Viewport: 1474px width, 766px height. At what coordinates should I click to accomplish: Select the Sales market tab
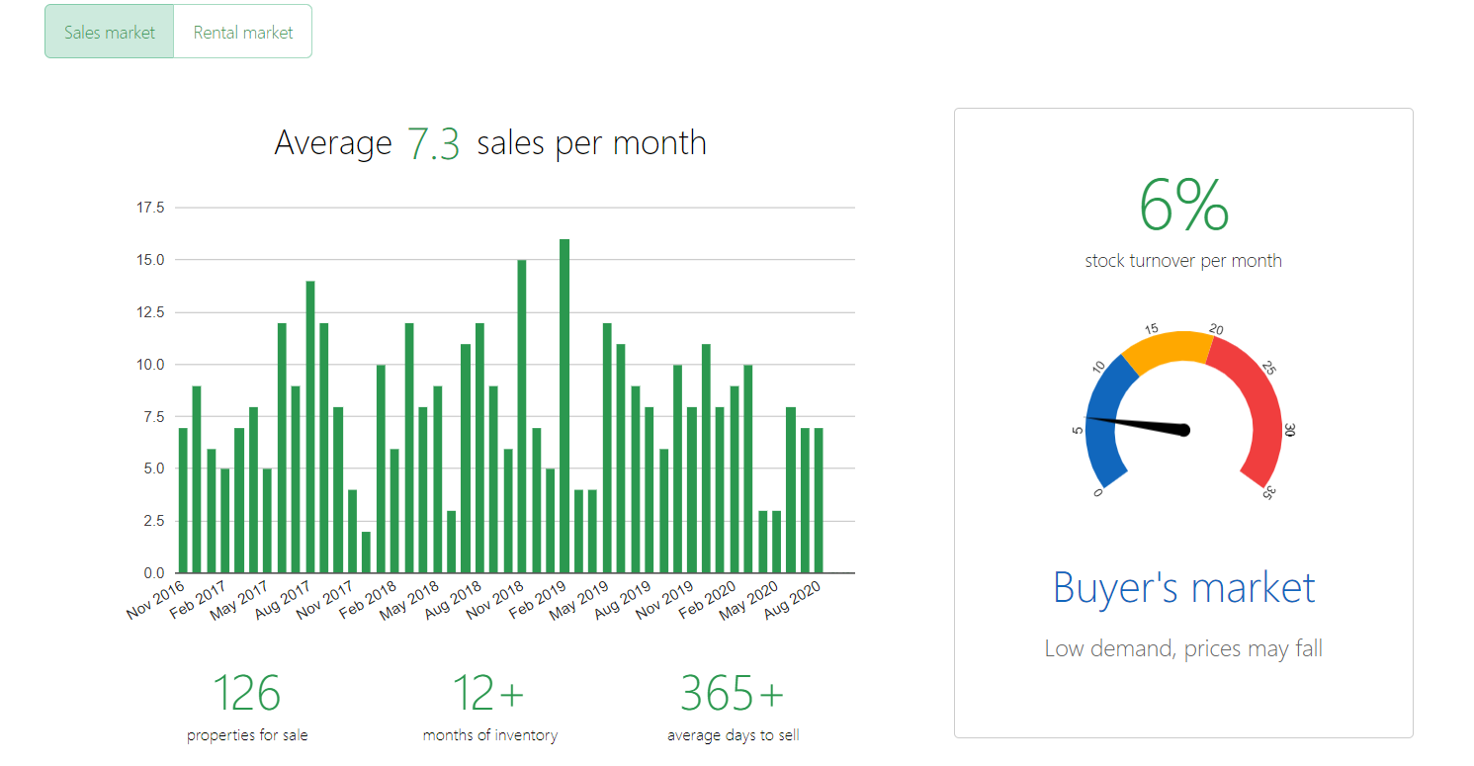click(110, 32)
